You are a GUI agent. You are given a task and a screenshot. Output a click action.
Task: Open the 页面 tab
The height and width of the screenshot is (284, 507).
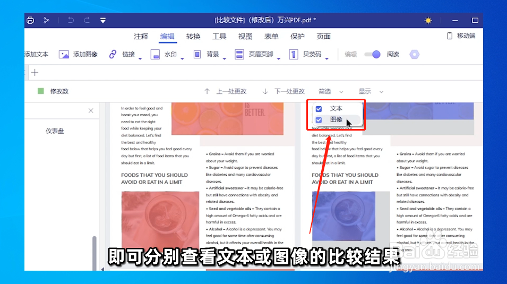[x=324, y=36]
